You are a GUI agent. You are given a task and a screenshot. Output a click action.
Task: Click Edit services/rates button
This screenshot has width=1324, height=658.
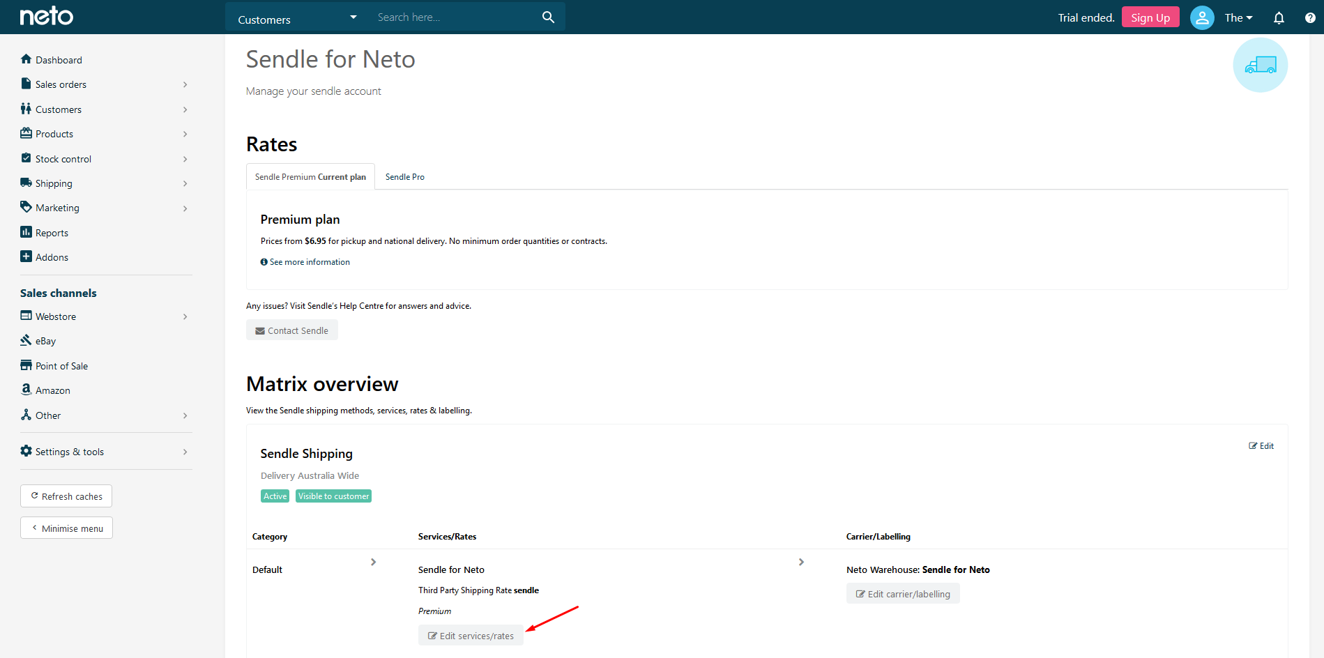point(471,636)
